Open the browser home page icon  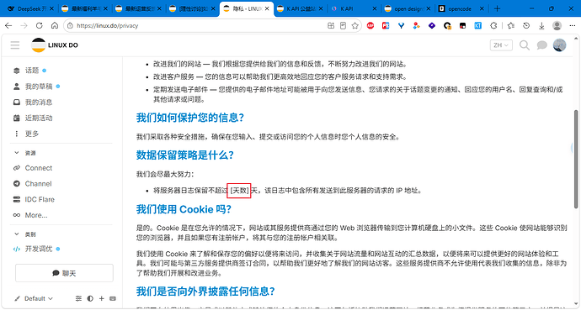click(x=55, y=25)
